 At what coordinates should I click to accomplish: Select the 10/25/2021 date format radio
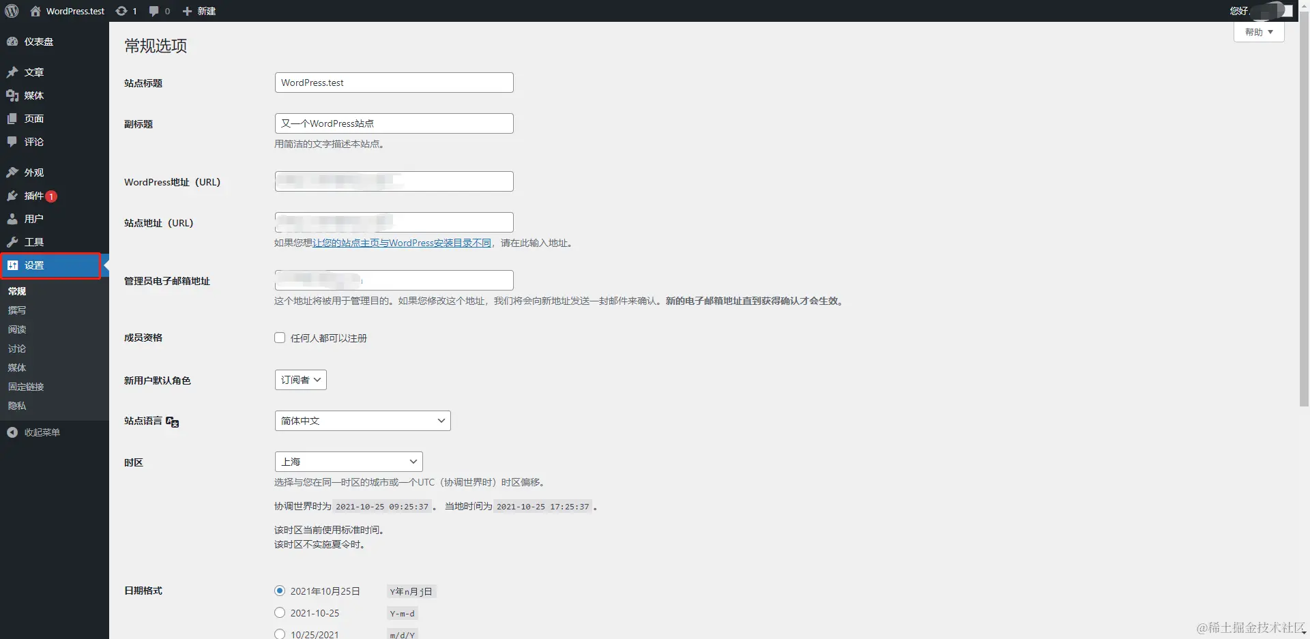[x=280, y=634]
